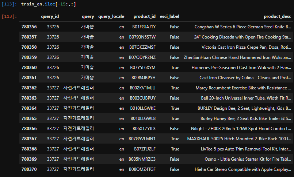Click the Burley Honey Bee description
Screen dimensions: 294x177
246,118
